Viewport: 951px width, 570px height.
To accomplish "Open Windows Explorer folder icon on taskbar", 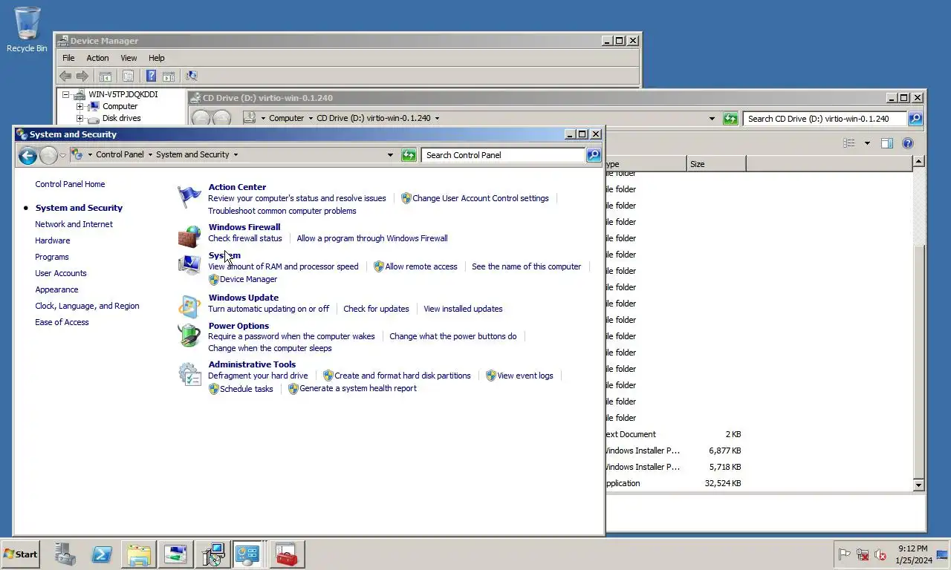I will pos(138,554).
